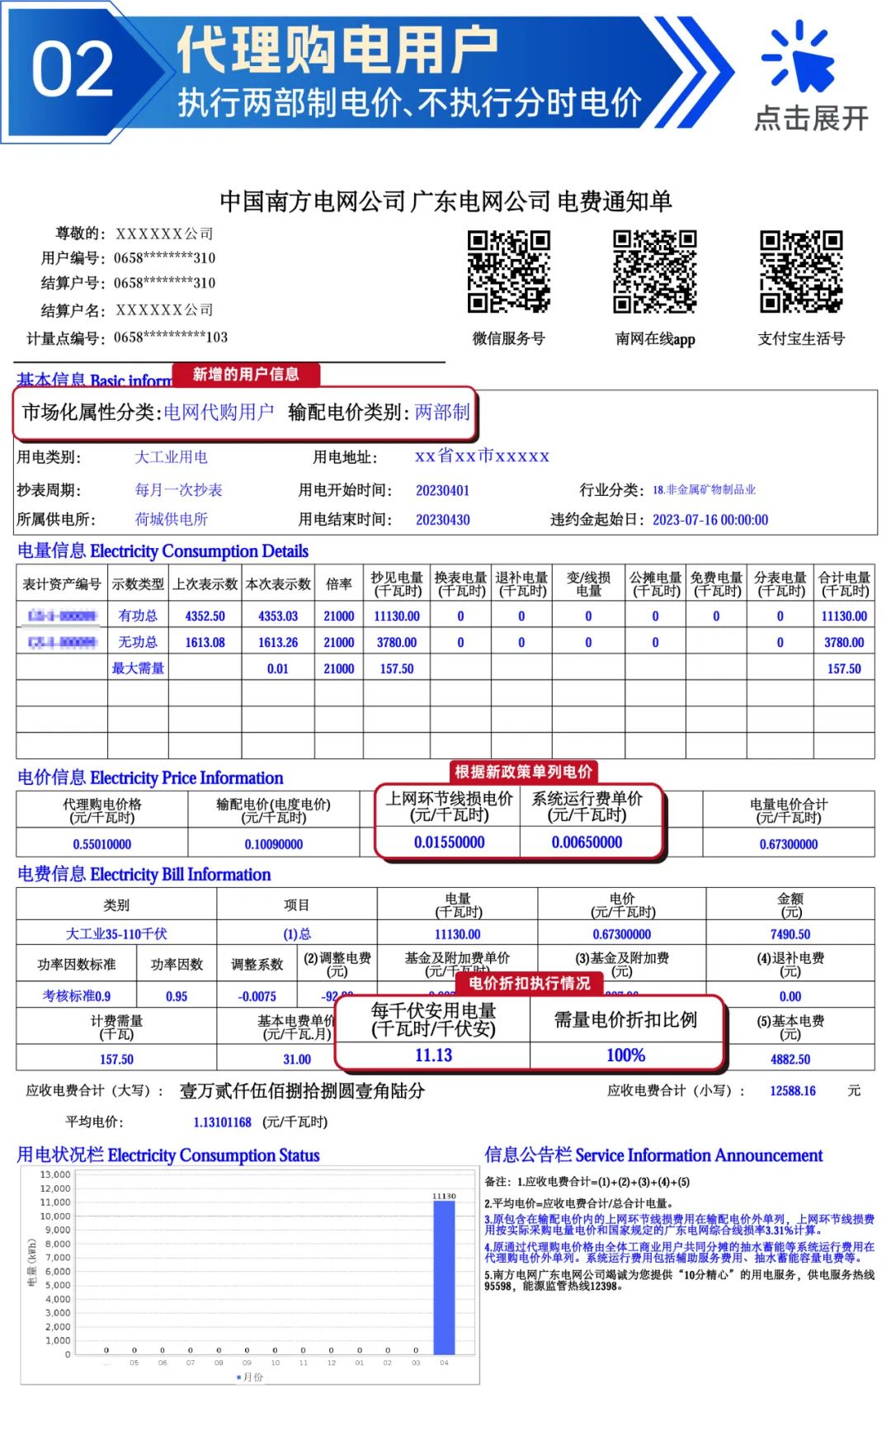
Task: Click the total amount 12588.16
Action: 792,1091
